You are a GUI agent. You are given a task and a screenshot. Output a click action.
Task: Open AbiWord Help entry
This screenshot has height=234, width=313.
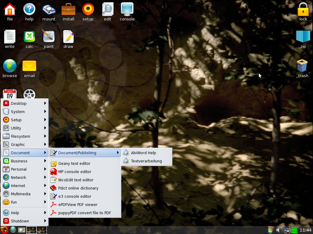(143, 153)
